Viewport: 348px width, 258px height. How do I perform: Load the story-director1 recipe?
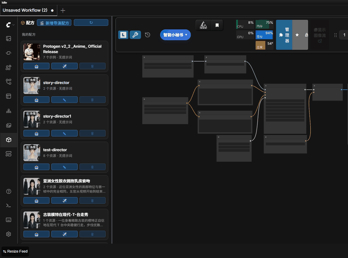point(36,133)
